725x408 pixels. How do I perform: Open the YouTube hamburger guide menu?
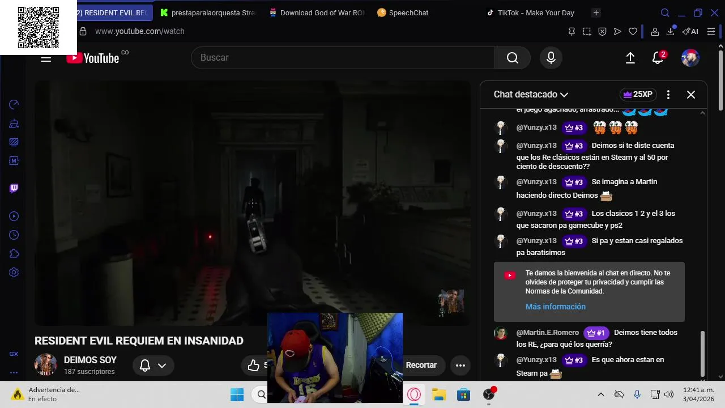point(46,58)
